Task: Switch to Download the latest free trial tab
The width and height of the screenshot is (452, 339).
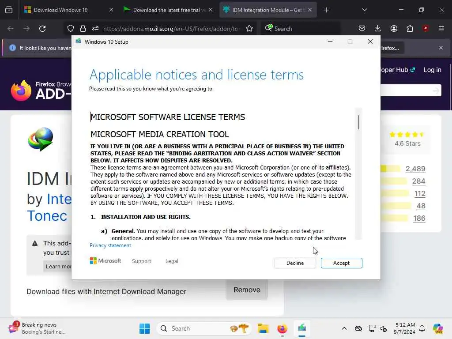Action: [x=167, y=10]
